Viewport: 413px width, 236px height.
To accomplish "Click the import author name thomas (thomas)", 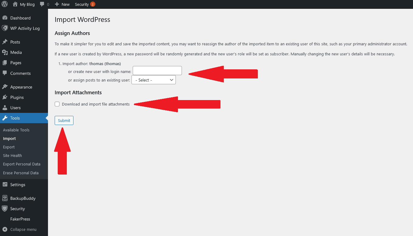I will coord(105,64).
